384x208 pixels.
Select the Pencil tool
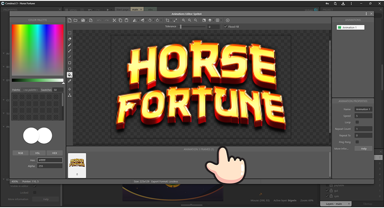coord(70,45)
